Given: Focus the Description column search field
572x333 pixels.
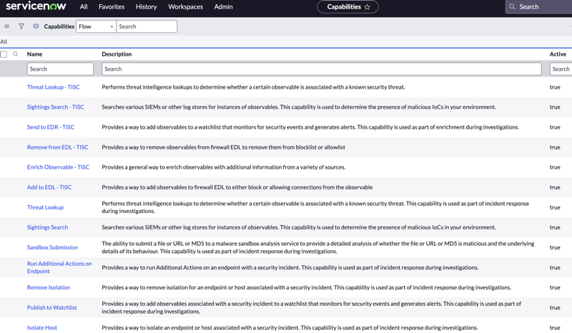Looking at the screenshot, I should pyautogui.click(x=321, y=69).
